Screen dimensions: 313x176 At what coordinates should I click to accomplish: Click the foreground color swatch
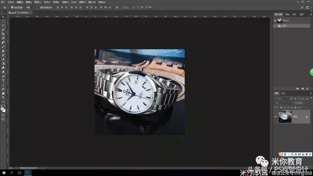point(2,109)
